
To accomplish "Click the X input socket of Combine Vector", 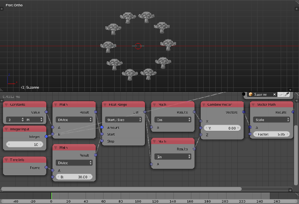I will (x=201, y=121).
